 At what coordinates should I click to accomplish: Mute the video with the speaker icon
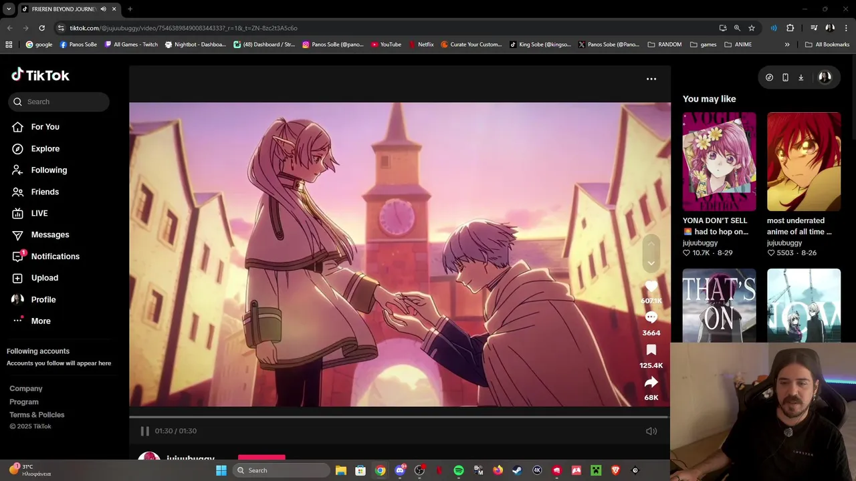click(x=651, y=431)
